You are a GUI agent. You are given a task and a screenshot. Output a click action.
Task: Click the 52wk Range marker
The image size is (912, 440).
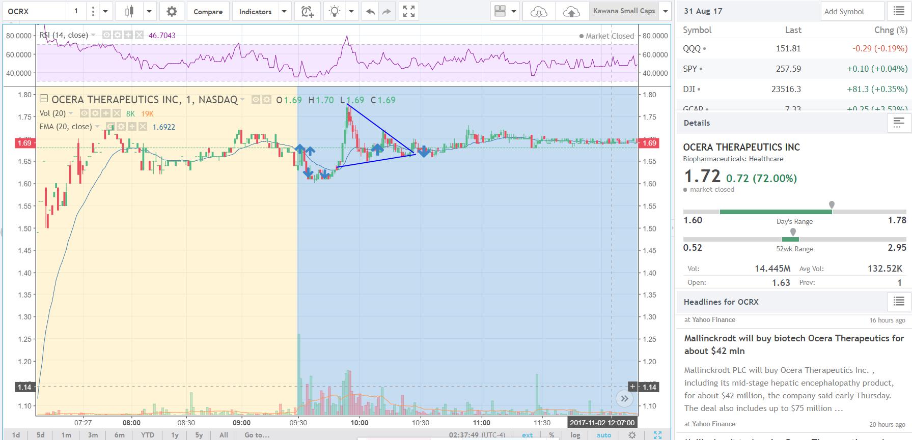[792, 232]
